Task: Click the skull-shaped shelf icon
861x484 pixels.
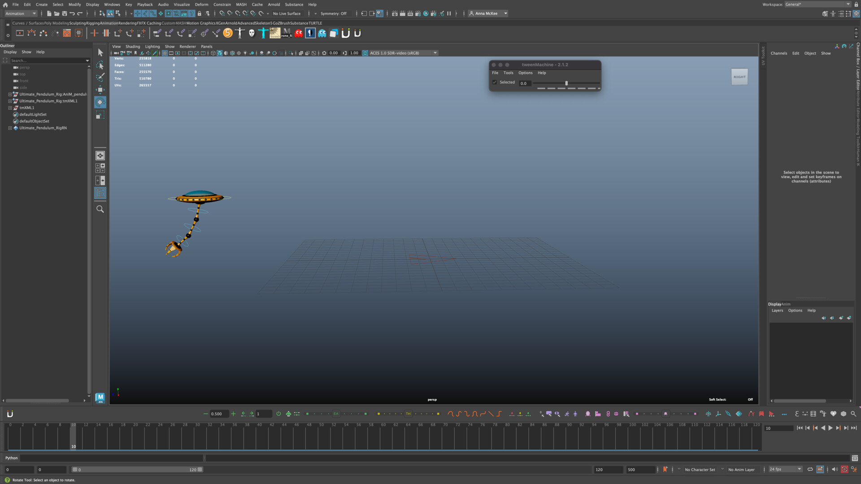Action: click(x=251, y=32)
